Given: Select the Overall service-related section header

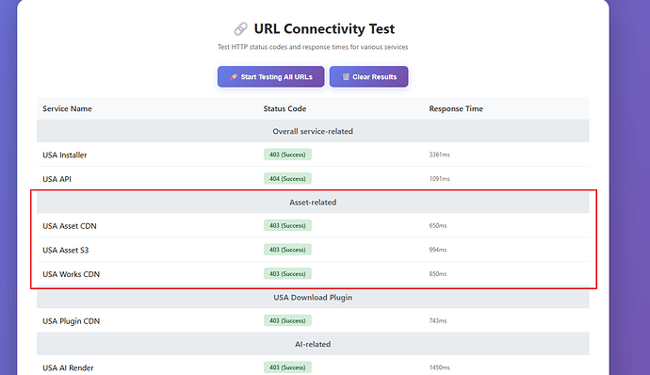Looking at the screenshot, I should 313,131.
